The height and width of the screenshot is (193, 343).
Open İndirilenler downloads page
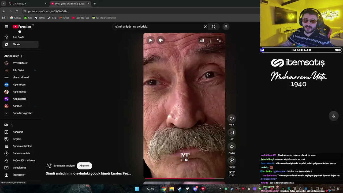pos(20,175)
